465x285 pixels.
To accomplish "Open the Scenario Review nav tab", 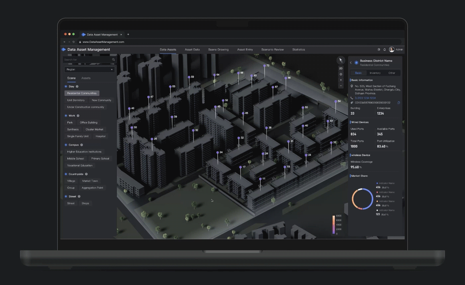I will [272, 49].
